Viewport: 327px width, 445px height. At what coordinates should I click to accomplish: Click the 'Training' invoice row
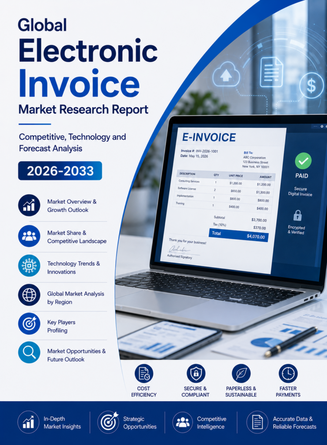pos(221,206)
